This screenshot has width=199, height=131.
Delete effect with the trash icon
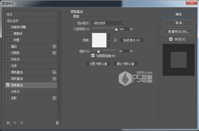(57, 123)
